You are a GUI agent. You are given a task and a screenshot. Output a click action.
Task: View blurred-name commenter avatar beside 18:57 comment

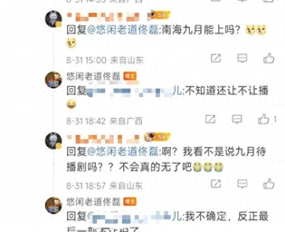(x=53, y=141)
